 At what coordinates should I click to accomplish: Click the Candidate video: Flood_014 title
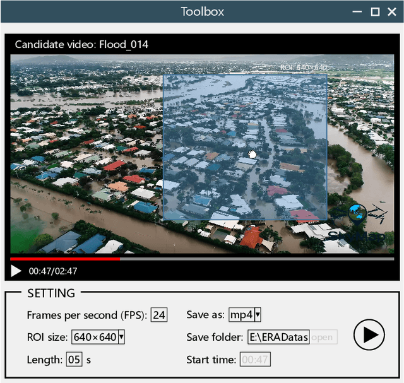pyautogui.click(x=81, y=44)
